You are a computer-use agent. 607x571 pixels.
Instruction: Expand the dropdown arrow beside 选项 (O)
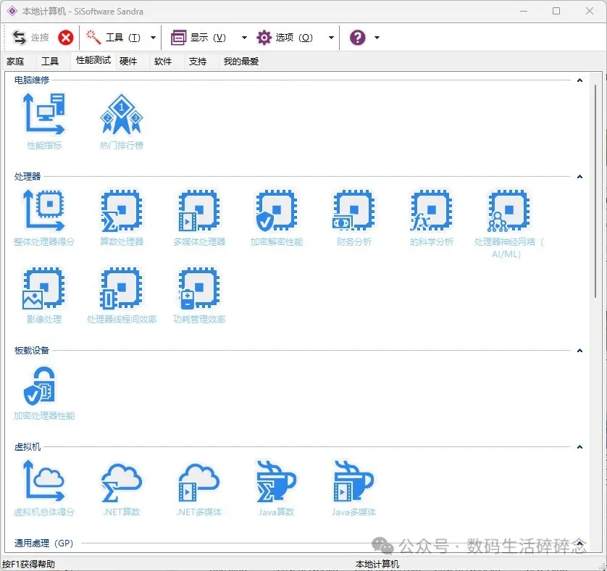pos(331,38)
